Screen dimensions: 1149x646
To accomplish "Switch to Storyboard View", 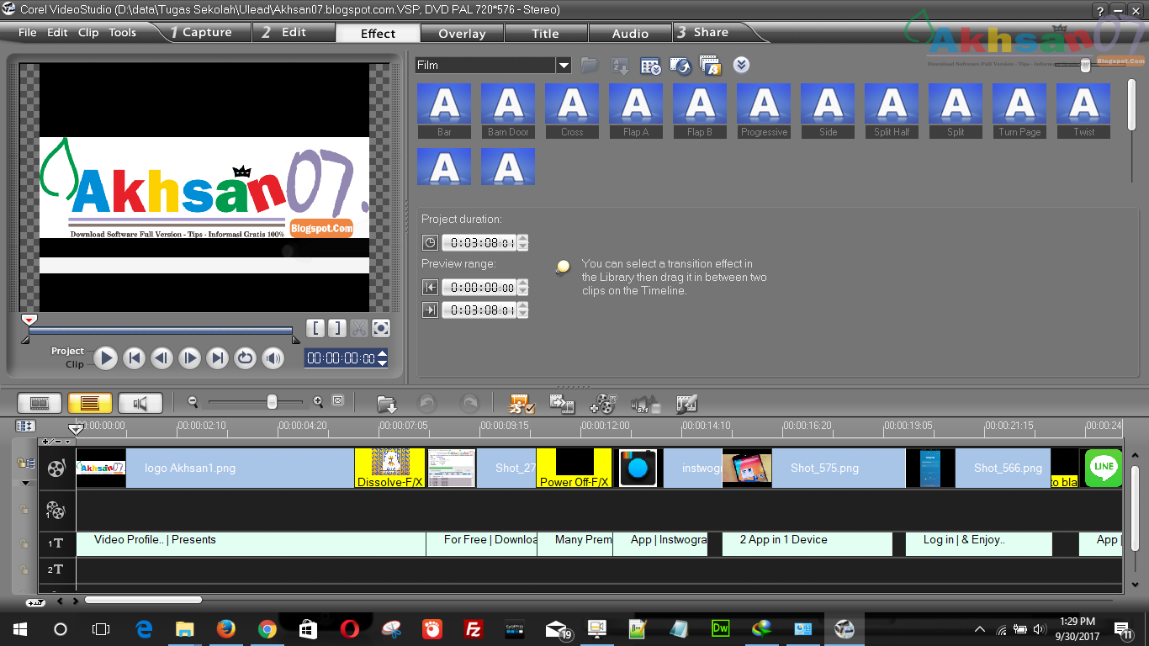I will [x=38, y=402].
